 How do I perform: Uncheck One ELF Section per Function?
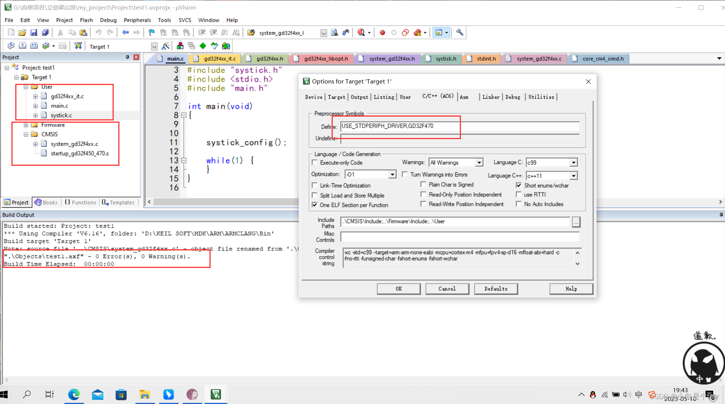click(315, 205)
